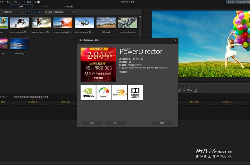Click the TrueVelocity 7 logo
The image size is (250, 165).
pyautogui.click(x=120, y=93)
